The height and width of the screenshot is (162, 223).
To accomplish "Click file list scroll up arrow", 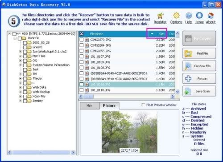I will tap(178, 33).
